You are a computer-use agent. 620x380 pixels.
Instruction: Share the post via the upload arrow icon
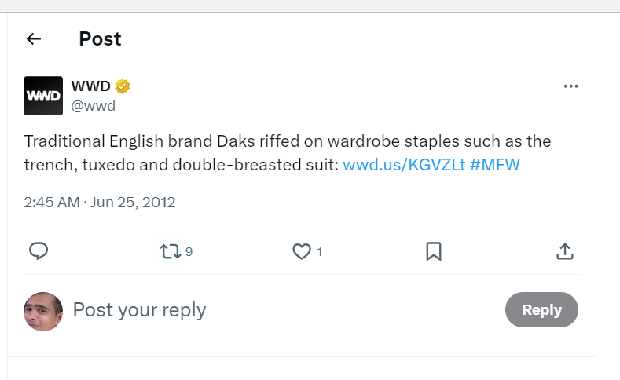point(564,251)
